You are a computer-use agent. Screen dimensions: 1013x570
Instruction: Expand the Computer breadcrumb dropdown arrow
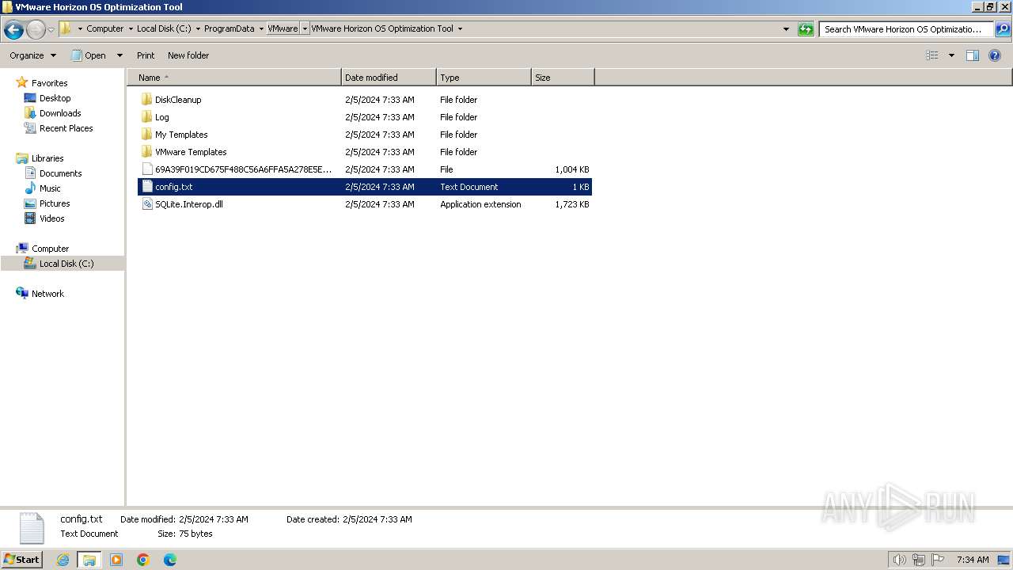pyautogui.click(x=131, y=28)
